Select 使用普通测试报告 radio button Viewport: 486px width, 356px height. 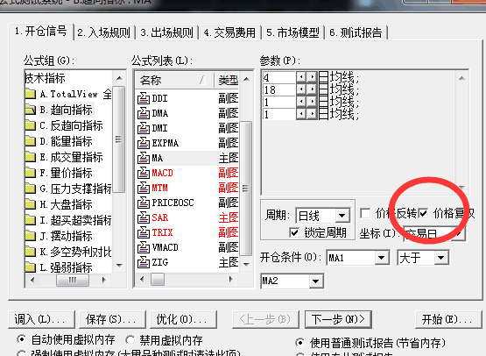300,343
